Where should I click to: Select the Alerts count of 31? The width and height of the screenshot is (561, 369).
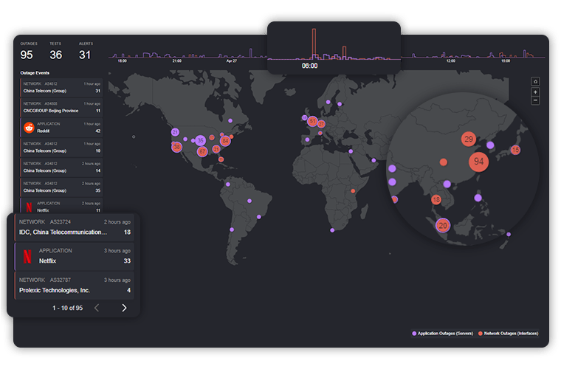pyautogui.click(x=85, y=55)
